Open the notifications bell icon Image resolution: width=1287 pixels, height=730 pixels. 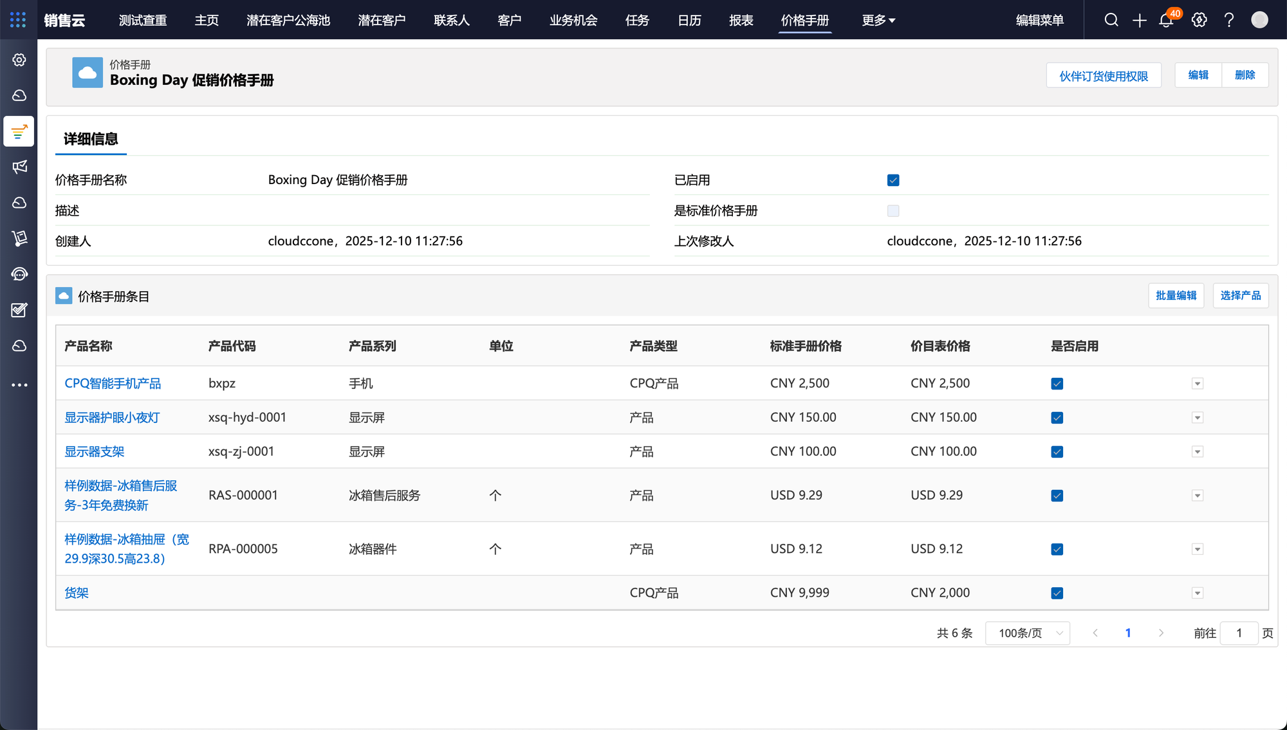click(x=1166, y=20)
